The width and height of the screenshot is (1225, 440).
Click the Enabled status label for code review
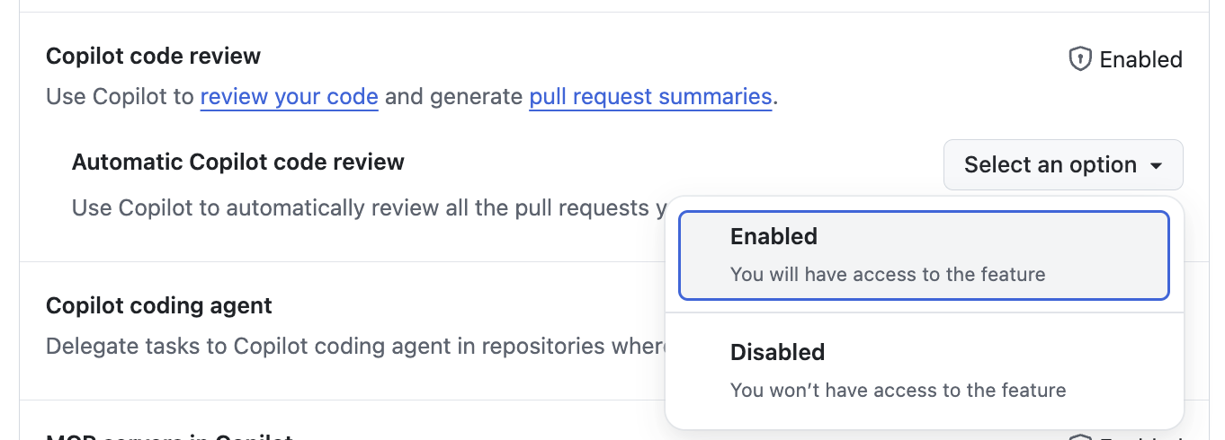[1140, 59]
